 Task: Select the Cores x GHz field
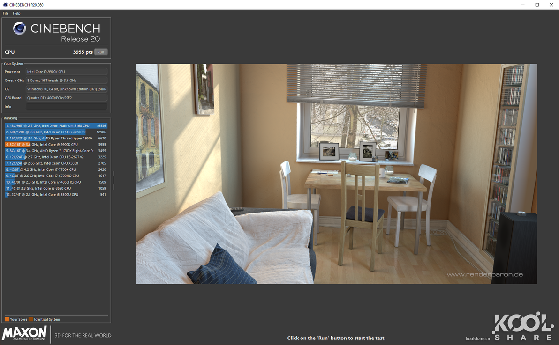[66, 81]
